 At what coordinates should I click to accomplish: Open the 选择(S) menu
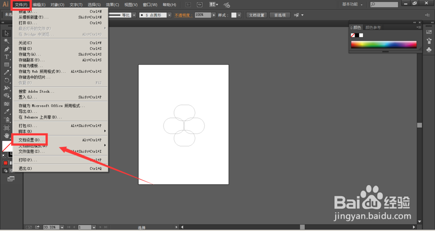(94, 5)
